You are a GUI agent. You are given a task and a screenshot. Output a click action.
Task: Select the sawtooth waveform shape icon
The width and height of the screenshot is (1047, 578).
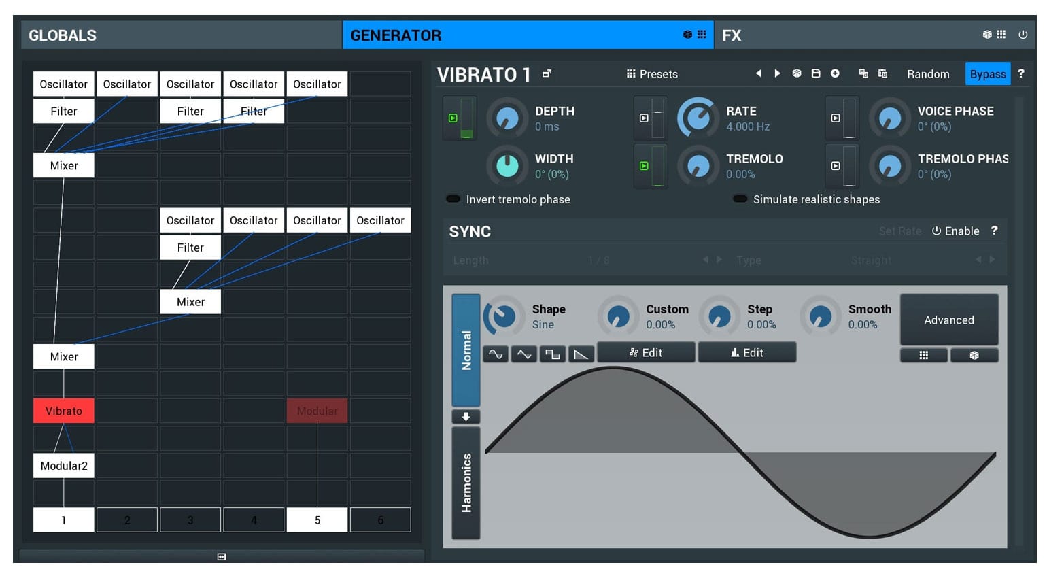point(581,353)
